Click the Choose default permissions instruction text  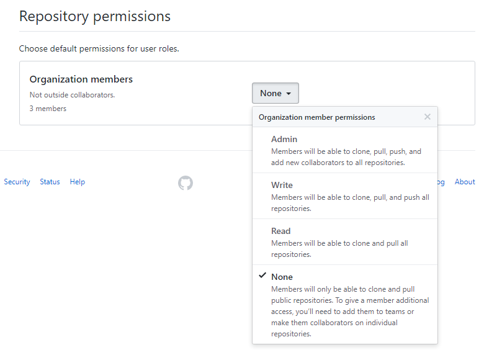coord(99,48)
